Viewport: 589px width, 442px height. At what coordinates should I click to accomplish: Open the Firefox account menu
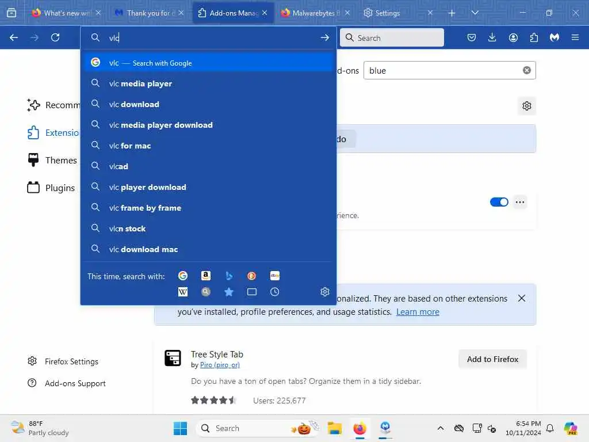coord(513,37)
